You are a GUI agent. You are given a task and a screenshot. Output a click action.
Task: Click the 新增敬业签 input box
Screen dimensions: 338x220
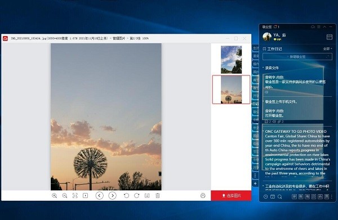(x=297, y=57)
